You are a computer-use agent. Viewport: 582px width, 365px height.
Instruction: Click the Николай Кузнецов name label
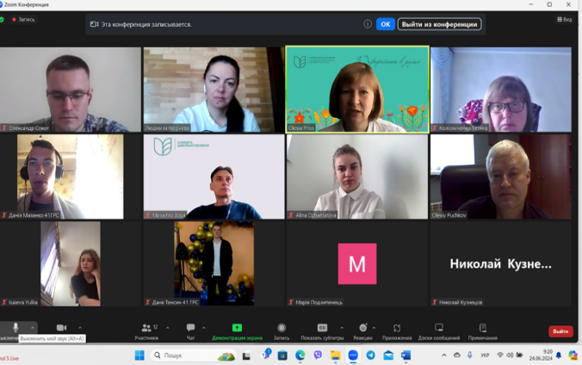461,302
